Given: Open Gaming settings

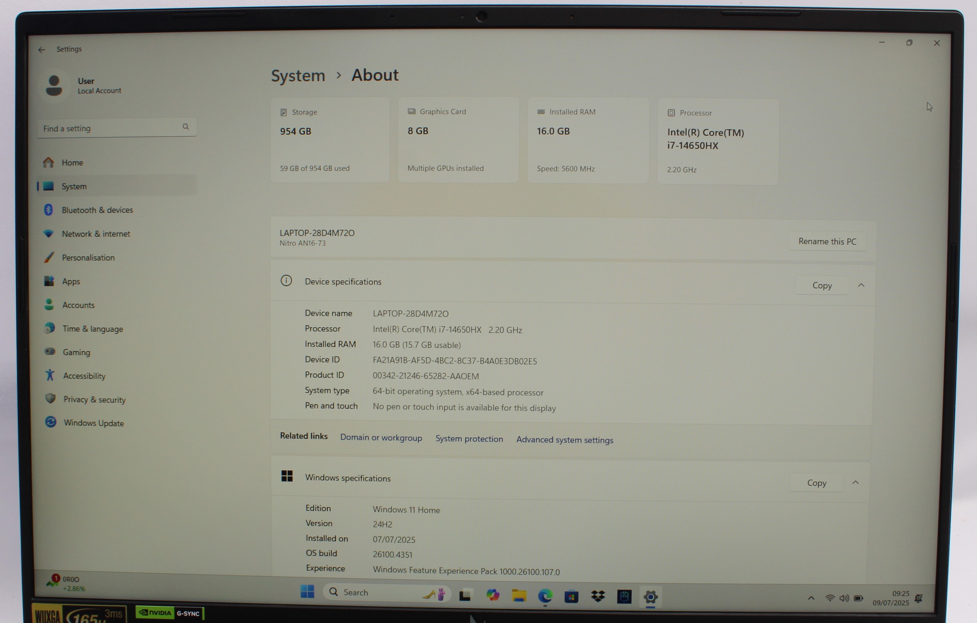Looking at the screenshot, I should pyautogui.click(x=117, y=352).
